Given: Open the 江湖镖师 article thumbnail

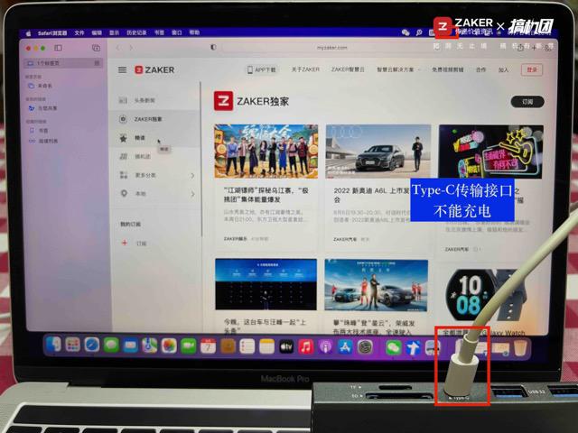Looking at the screenshot, I should [x=266, y=152].
